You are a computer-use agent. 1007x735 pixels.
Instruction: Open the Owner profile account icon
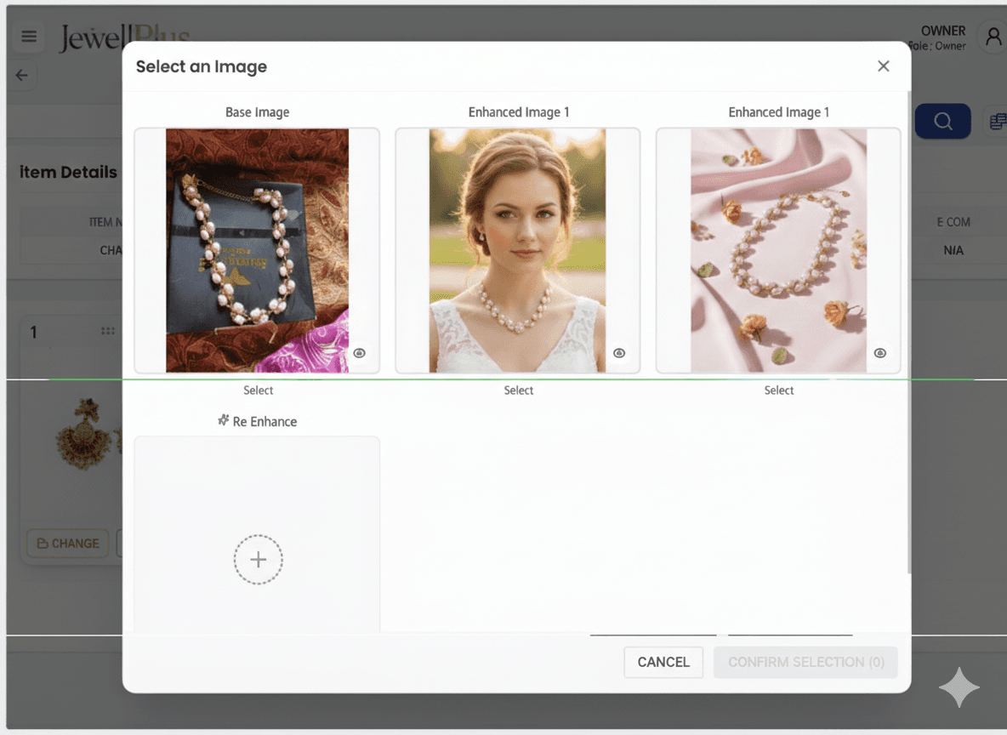[993, 37]
